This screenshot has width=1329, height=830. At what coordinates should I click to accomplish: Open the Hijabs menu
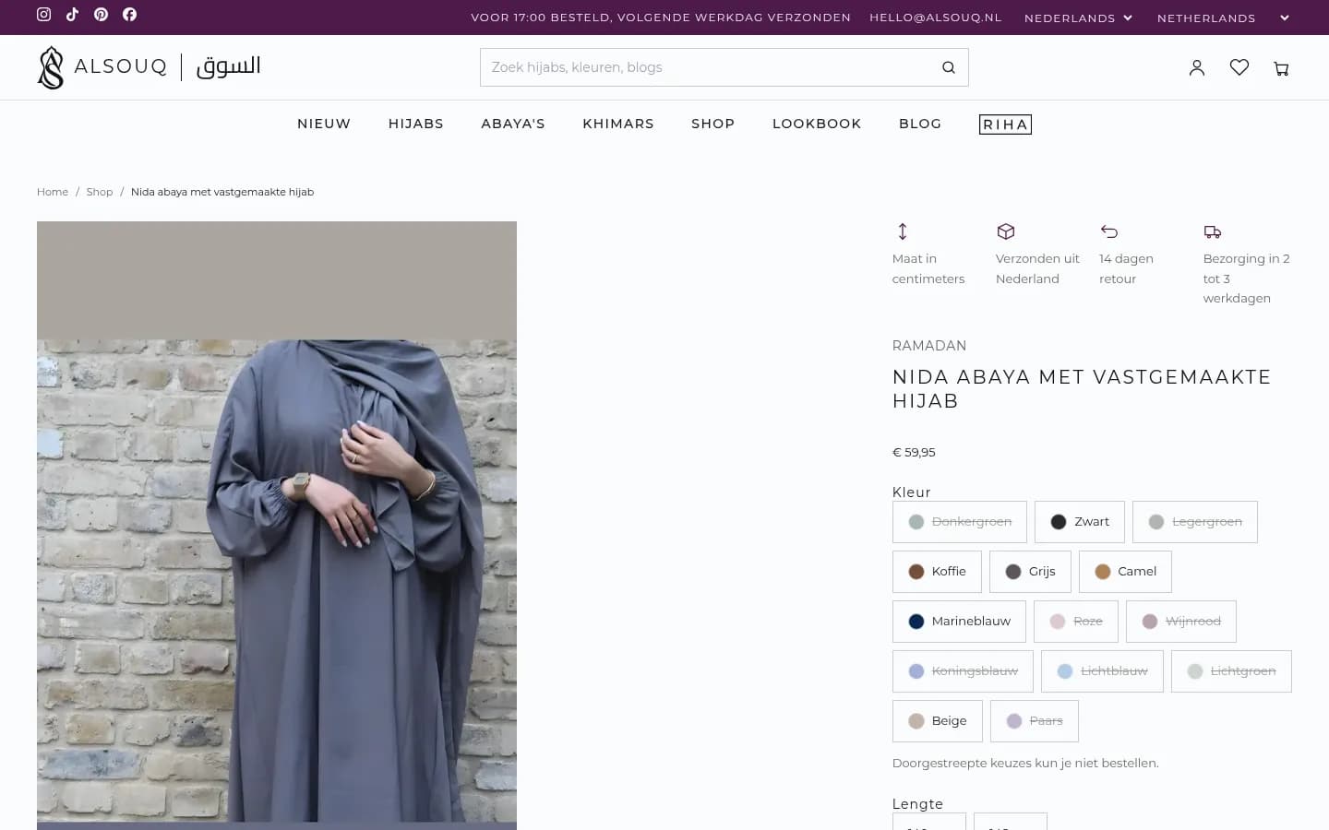tap(416, 124)
